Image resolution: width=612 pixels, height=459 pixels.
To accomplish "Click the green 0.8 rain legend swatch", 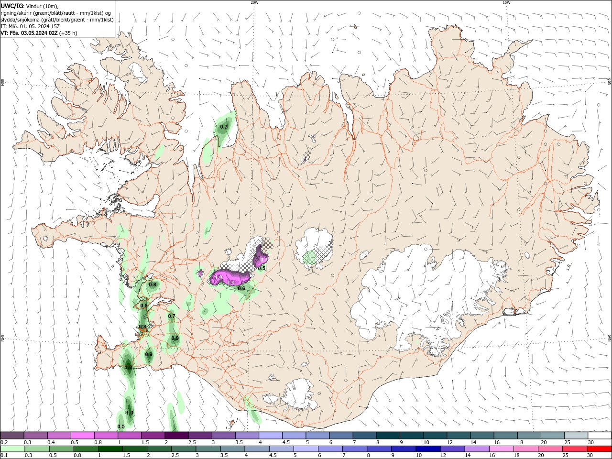I will coord(86,449).
